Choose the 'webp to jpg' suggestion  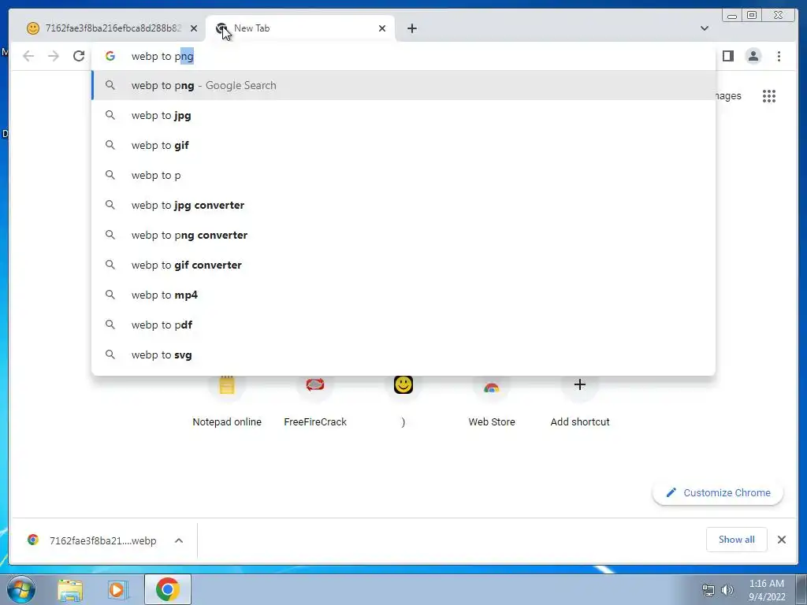[403, 115]
